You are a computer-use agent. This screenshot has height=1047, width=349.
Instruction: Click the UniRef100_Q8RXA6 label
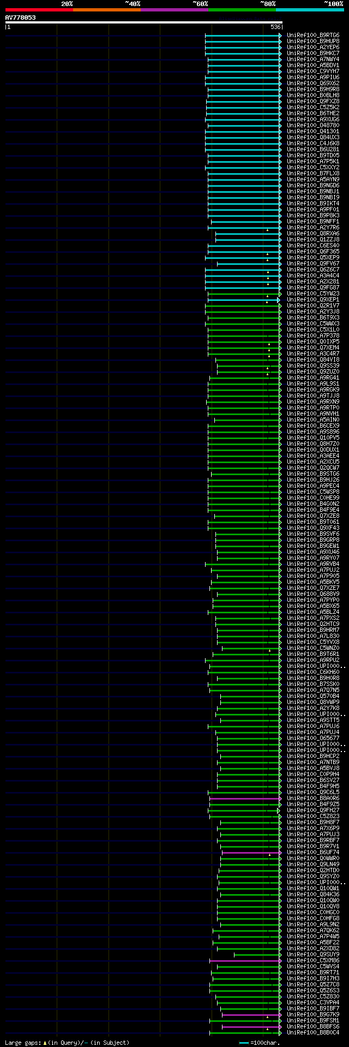point(313,234)
